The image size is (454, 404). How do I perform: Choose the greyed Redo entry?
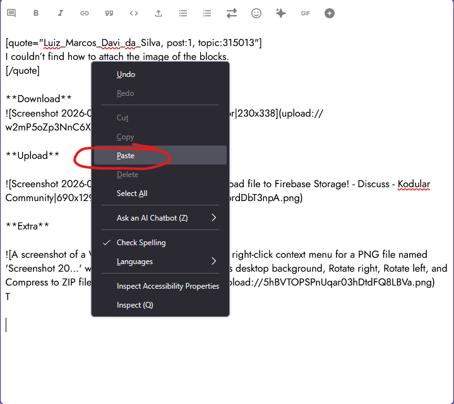[160, 93]
